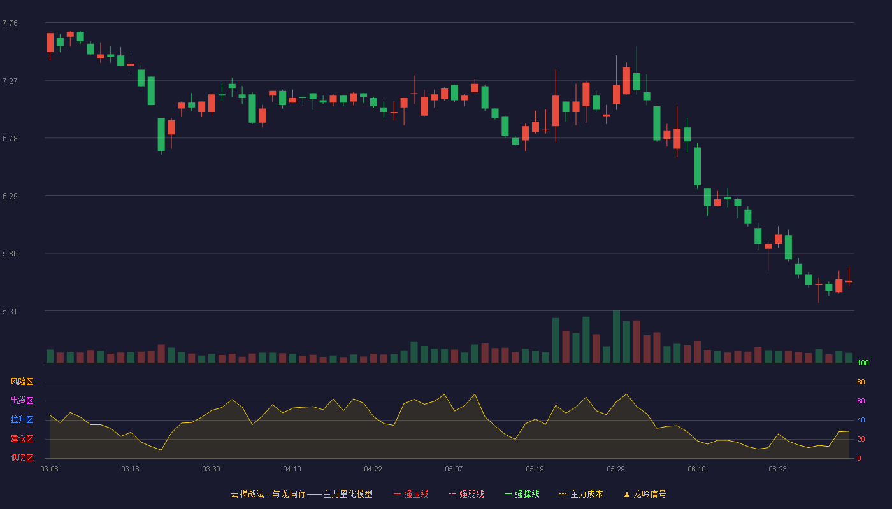
Task: Select the 出货区 zone label
Action: [22, 401]
